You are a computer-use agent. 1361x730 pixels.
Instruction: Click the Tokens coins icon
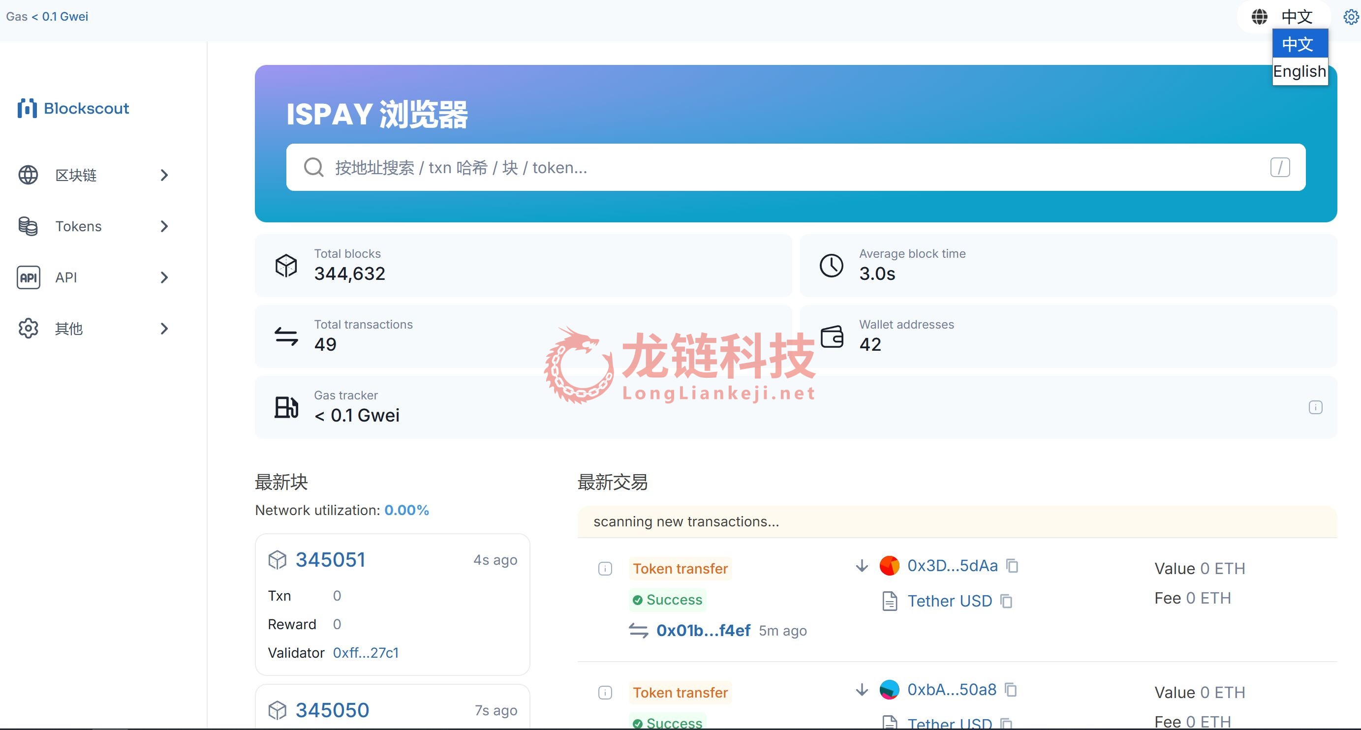[x=28, y=226]
